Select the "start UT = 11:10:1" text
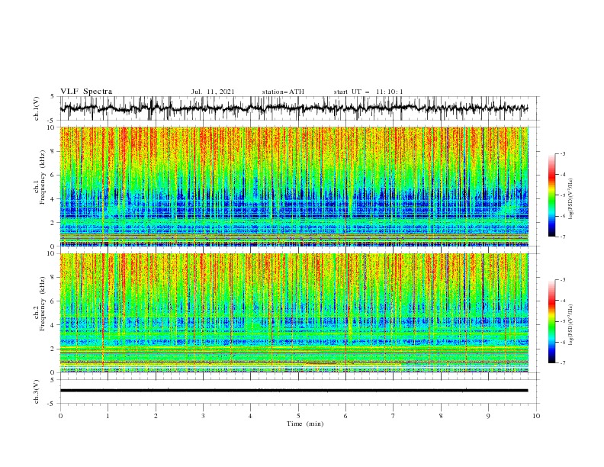Image resolution: width=604 pixels, height=467 pixels. click(368, 92)
